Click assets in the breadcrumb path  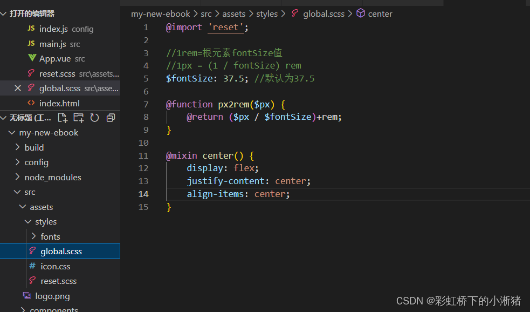click(x=234, y=14)
